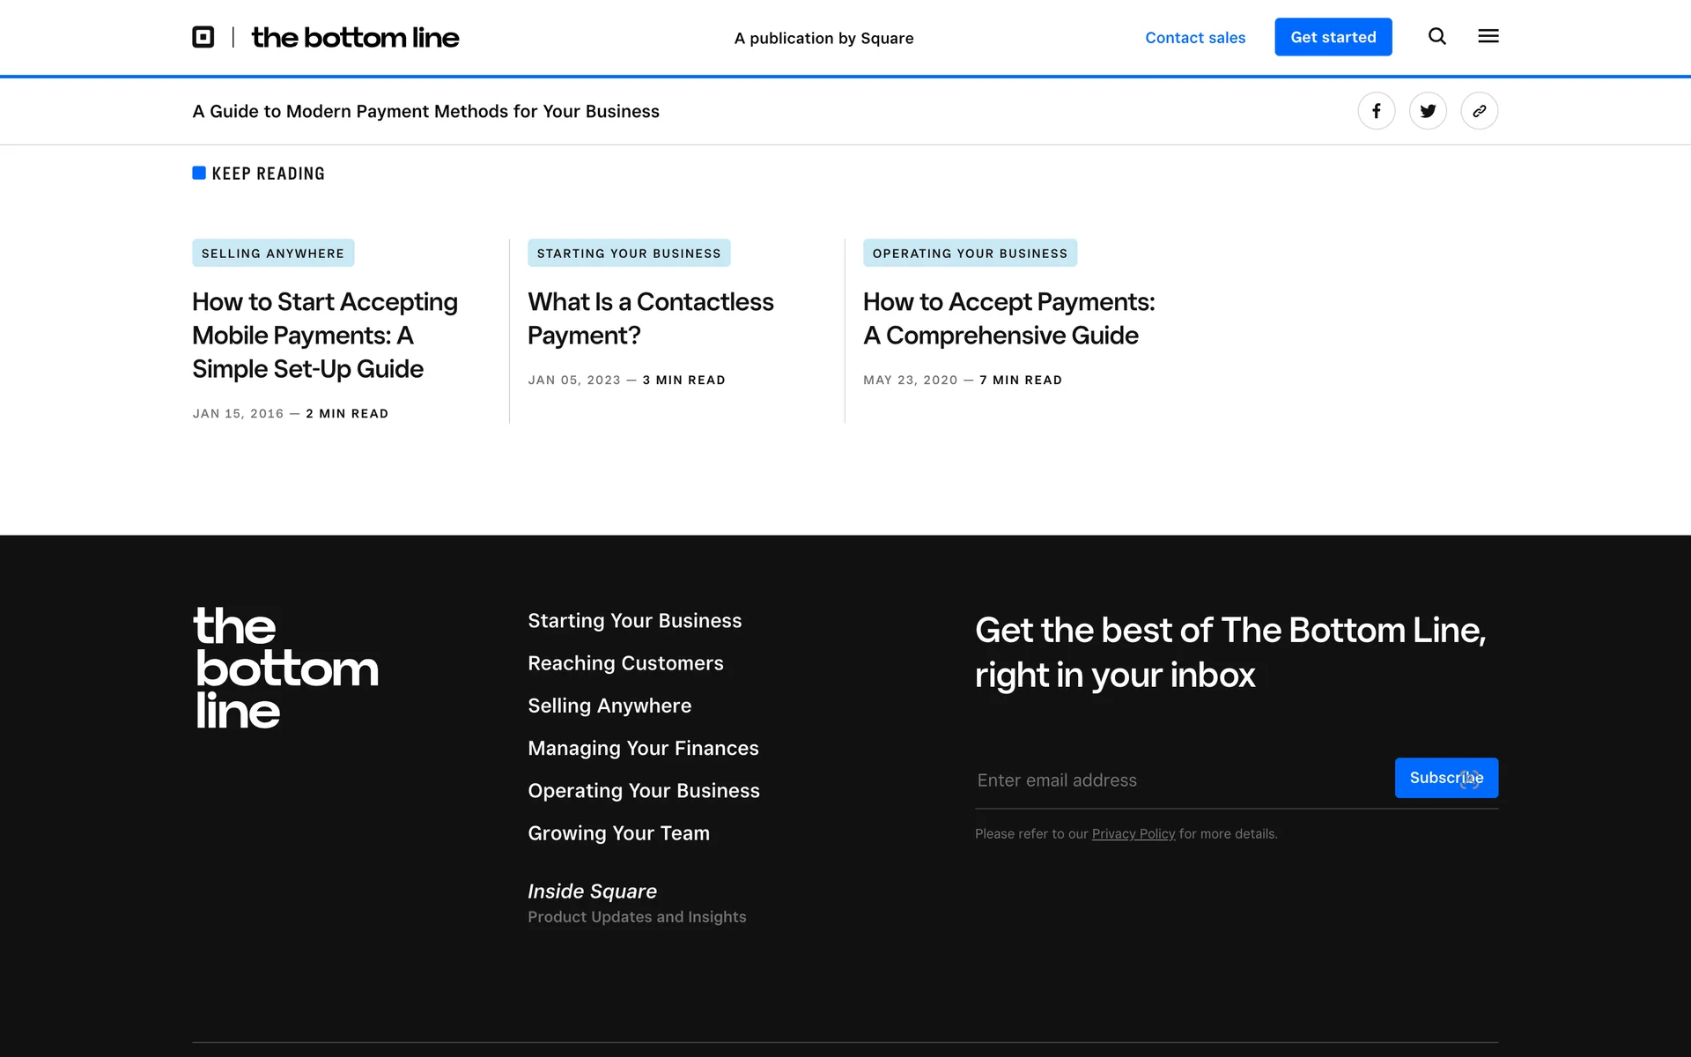Go to Reaching Customers section

point(625,663)
